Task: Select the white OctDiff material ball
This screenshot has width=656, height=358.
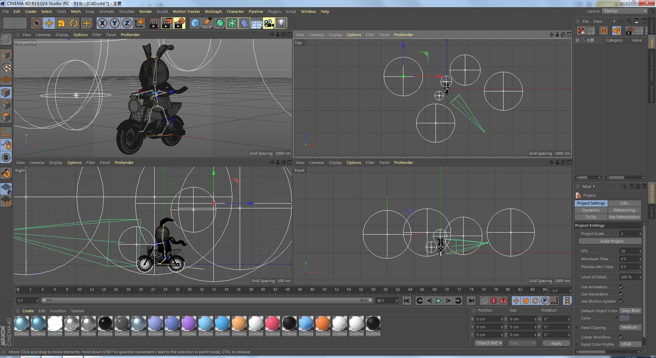Action: pyautogui.click(x=55, y=323)
